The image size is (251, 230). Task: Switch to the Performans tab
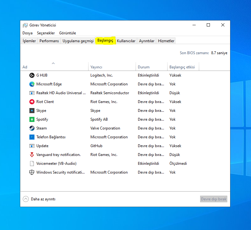coord(49,41)
